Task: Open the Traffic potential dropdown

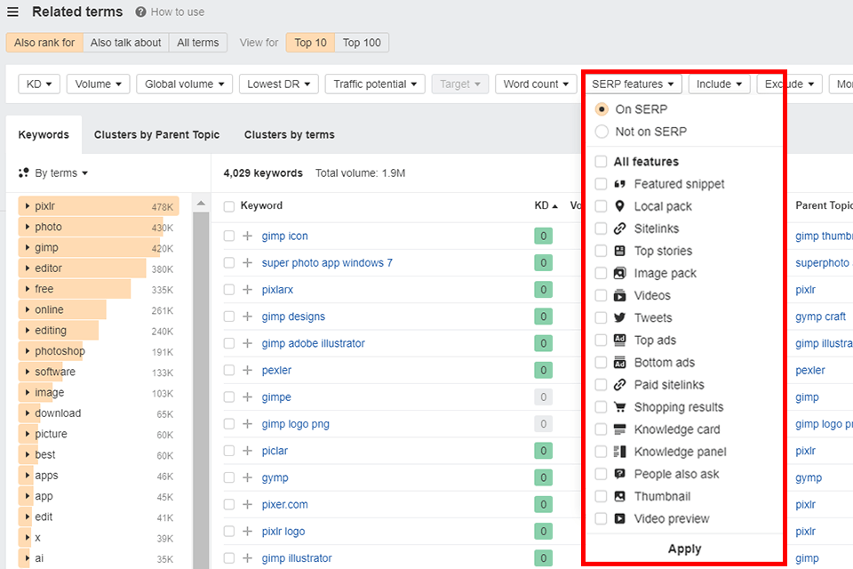Action: click(x=375, y=84)
